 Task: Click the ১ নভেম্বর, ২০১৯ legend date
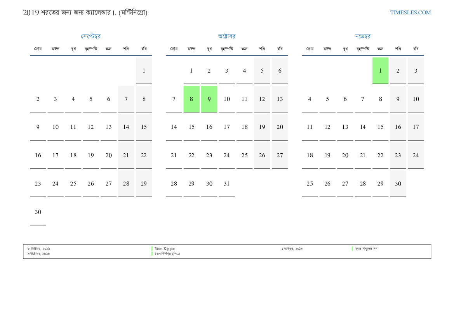click(x=292, y=248)
